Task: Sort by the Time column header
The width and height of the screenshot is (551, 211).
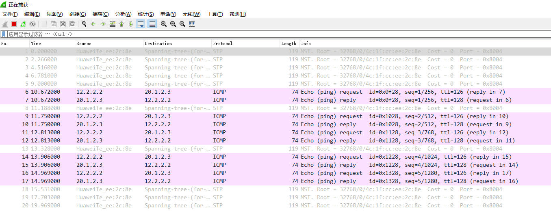Action: coord(53,43)
